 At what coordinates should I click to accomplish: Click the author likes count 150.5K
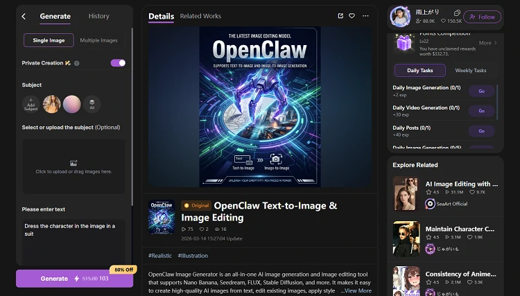pos(451,21)
